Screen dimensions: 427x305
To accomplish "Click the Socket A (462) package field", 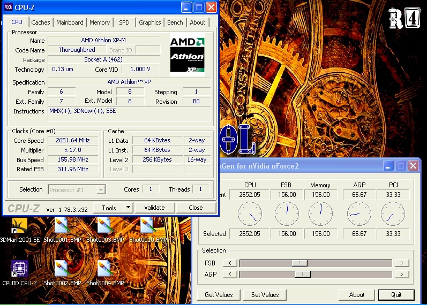I will point(104,59).
